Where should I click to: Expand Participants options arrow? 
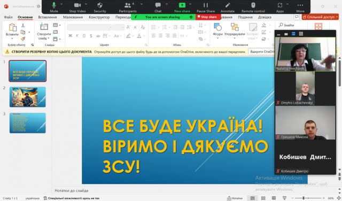click(141, 4)
